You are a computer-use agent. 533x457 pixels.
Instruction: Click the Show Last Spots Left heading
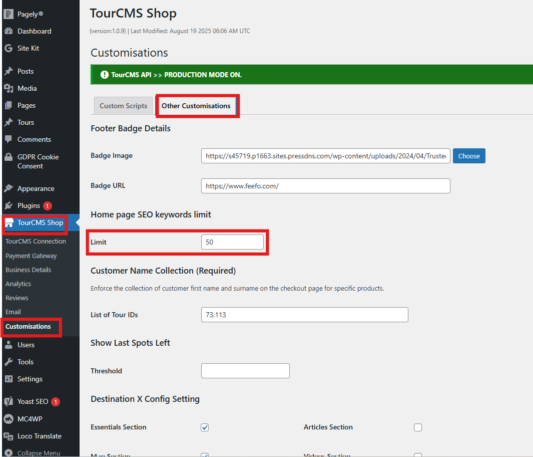pos(130,343)
